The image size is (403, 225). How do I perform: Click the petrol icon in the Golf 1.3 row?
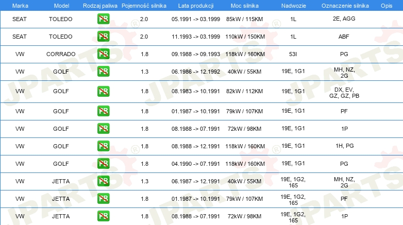(103, 72)
